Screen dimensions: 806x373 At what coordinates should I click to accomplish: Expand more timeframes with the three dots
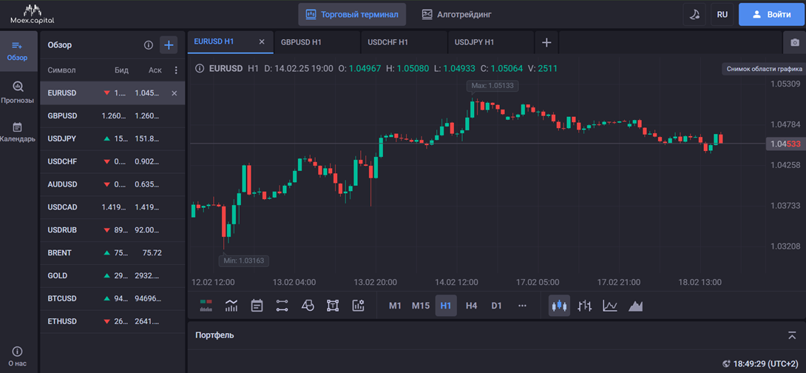[x=522, y=306]
